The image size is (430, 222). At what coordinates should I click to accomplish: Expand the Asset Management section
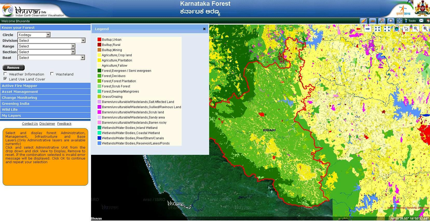click(45, 92)
